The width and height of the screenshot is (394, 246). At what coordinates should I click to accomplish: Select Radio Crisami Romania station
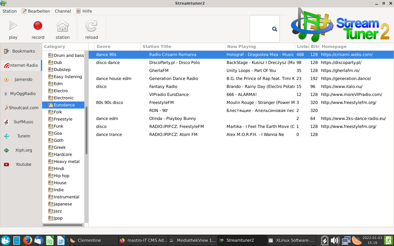(x=241, y=55)
